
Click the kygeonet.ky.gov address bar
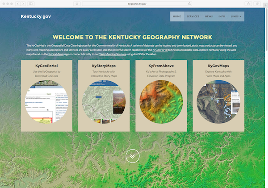point(137,4)
